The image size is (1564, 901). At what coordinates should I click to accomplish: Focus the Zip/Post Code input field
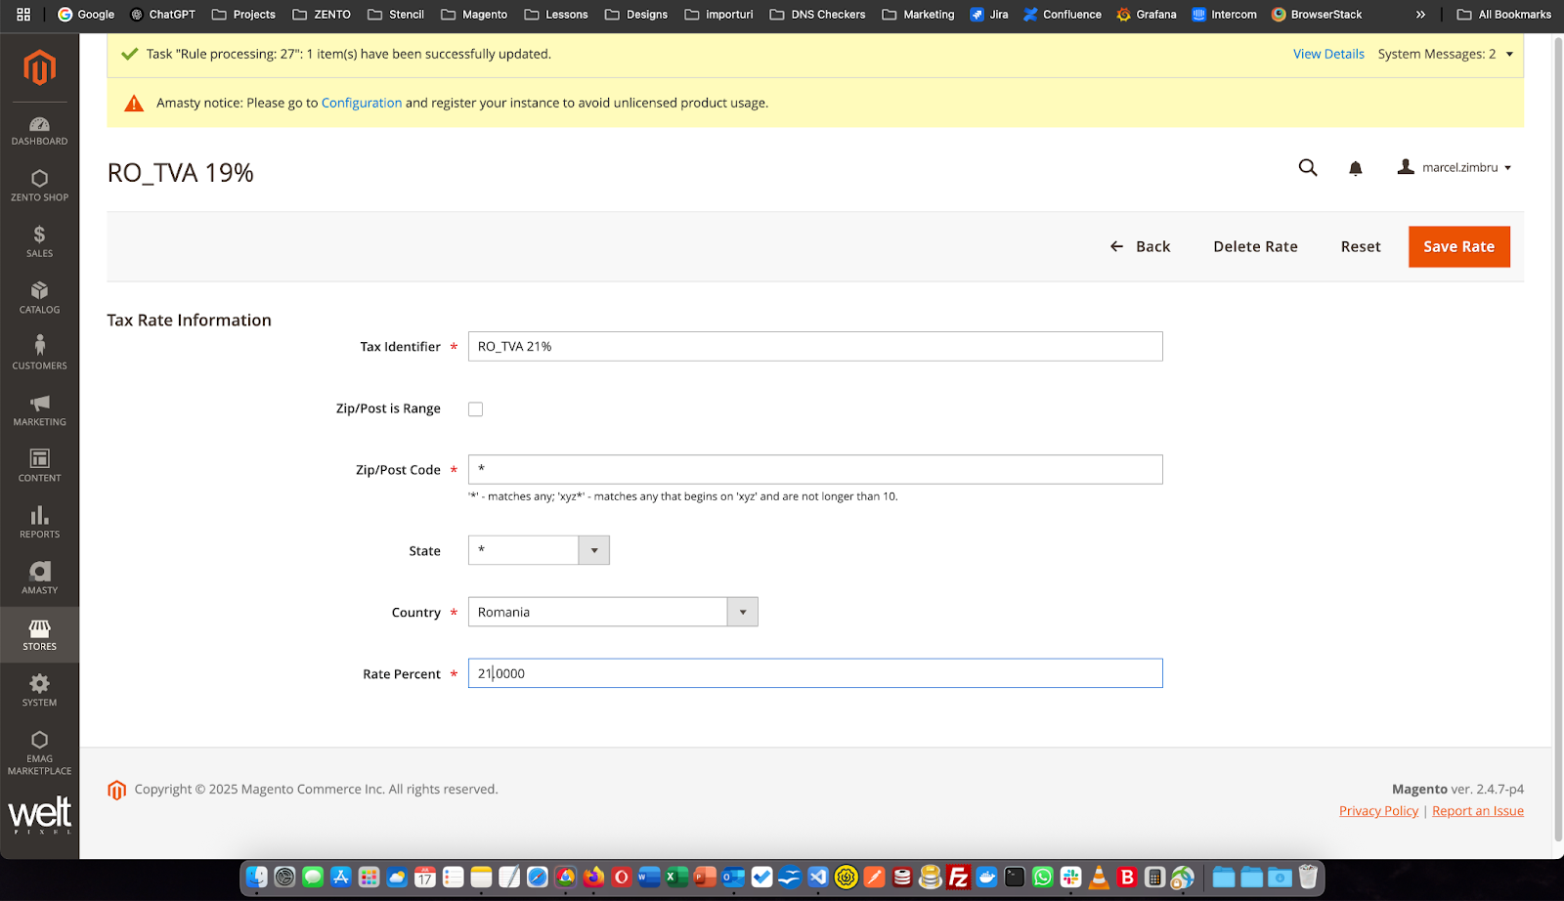[x=815, y=469]
